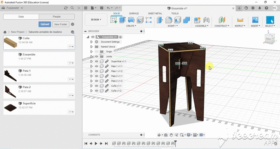Select the Combine tool

[186, 20]
